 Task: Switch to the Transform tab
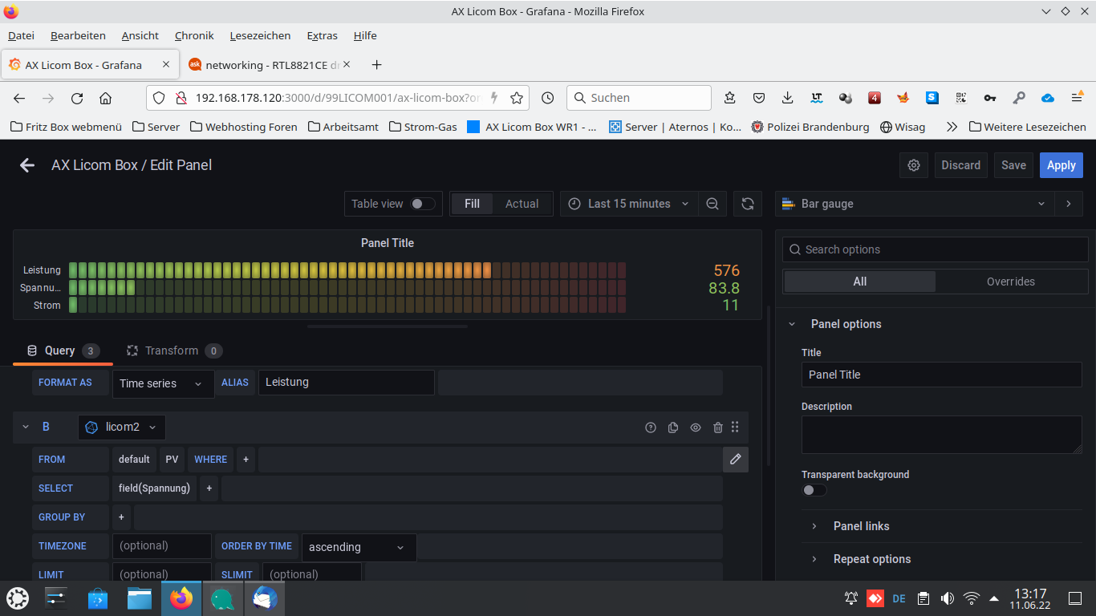pyautogui.click(x=172, y=351)
